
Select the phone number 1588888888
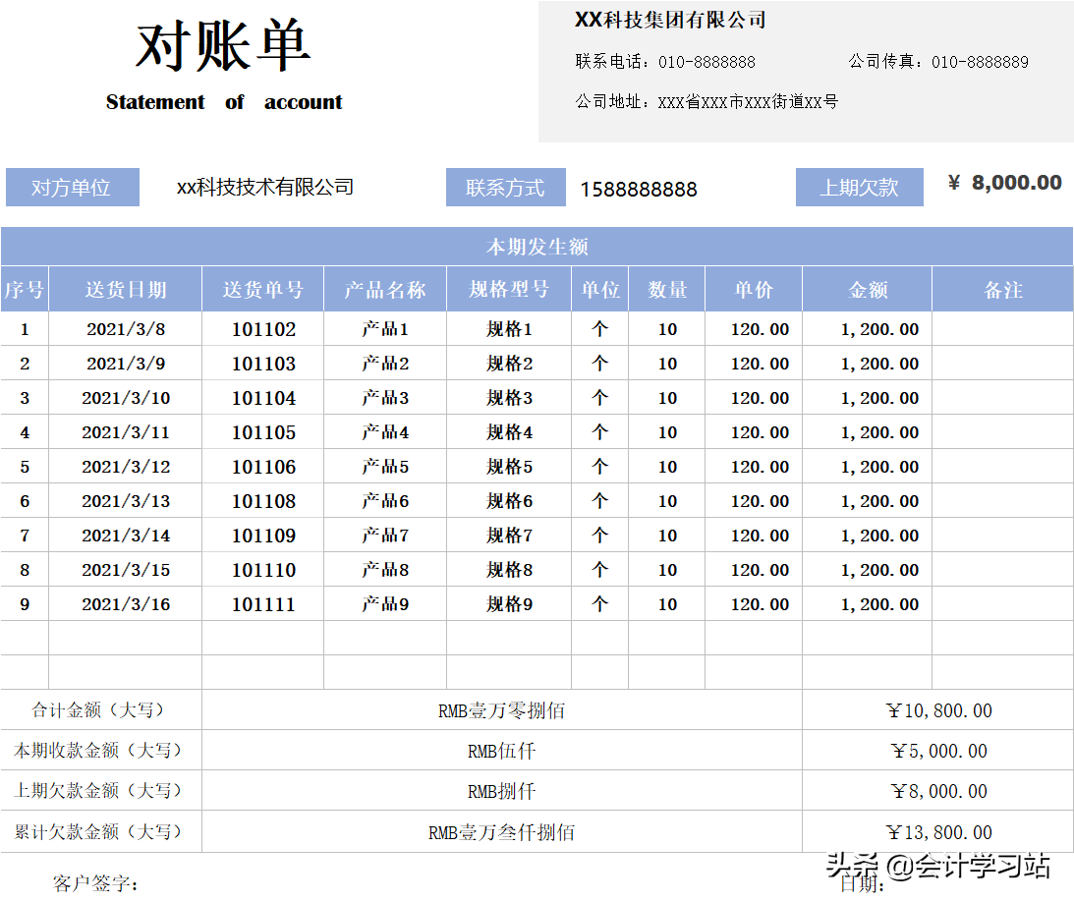coord(639,188)
